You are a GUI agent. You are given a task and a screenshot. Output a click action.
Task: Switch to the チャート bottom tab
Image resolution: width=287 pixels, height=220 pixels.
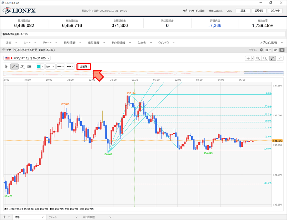click(x=63, y=217)
